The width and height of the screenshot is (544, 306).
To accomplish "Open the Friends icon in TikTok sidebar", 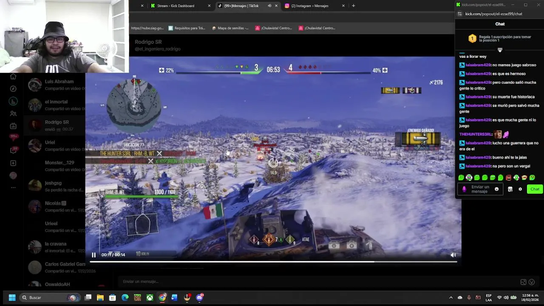I will point(13,113).
